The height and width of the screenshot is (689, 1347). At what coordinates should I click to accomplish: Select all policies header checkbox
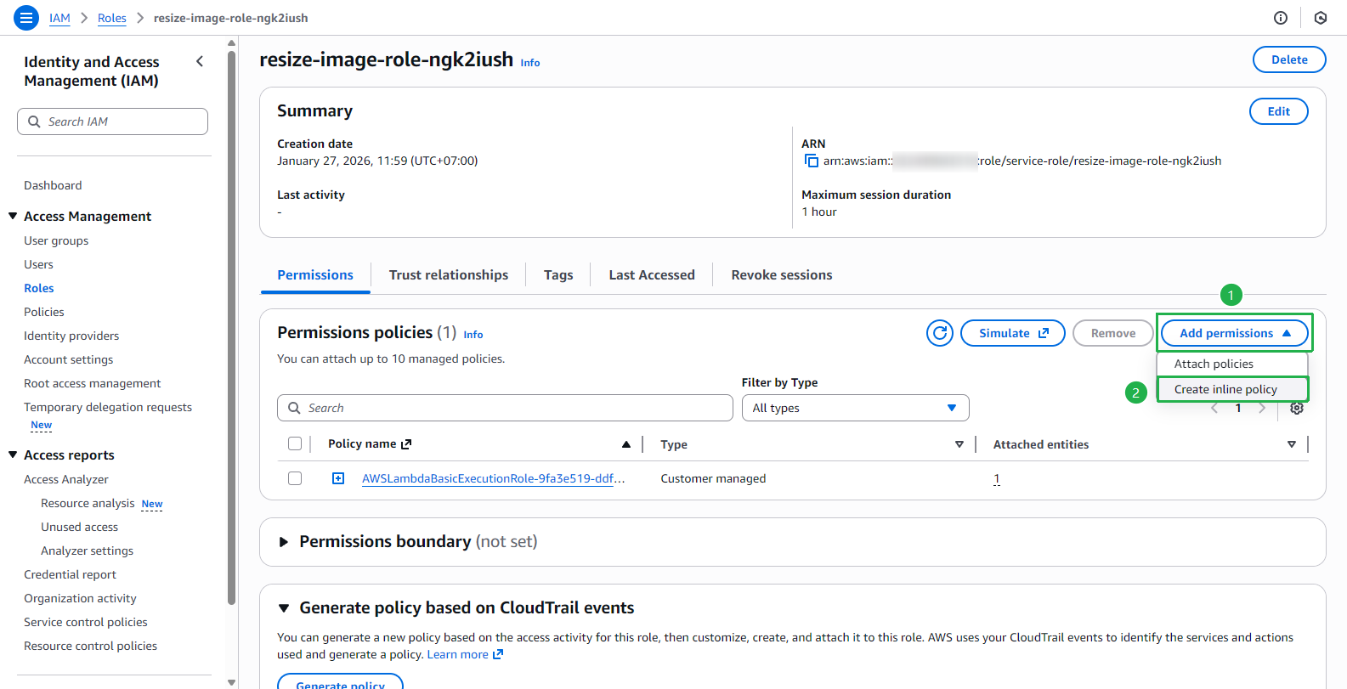coord(295,443)
